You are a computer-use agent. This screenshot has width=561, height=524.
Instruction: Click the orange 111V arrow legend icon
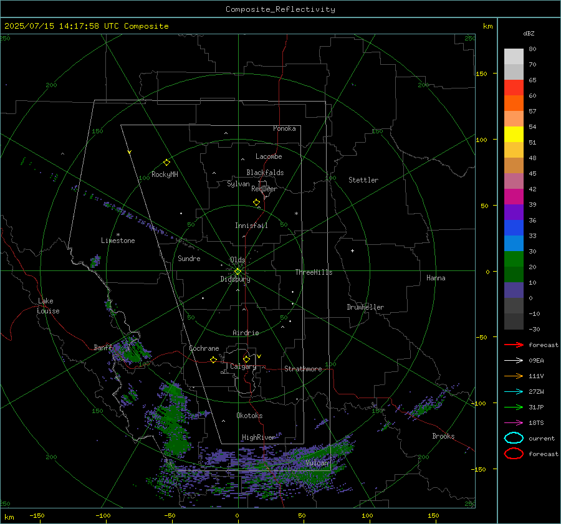514,376
